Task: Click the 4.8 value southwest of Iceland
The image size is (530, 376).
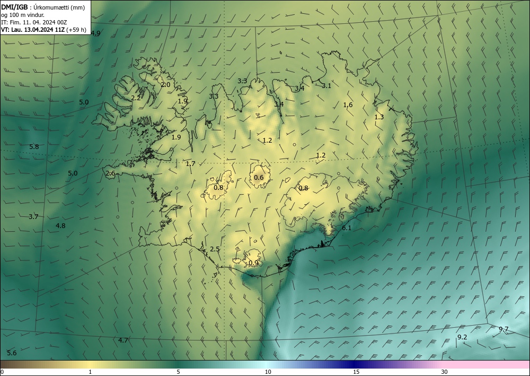Action: (x=60, y=225)
